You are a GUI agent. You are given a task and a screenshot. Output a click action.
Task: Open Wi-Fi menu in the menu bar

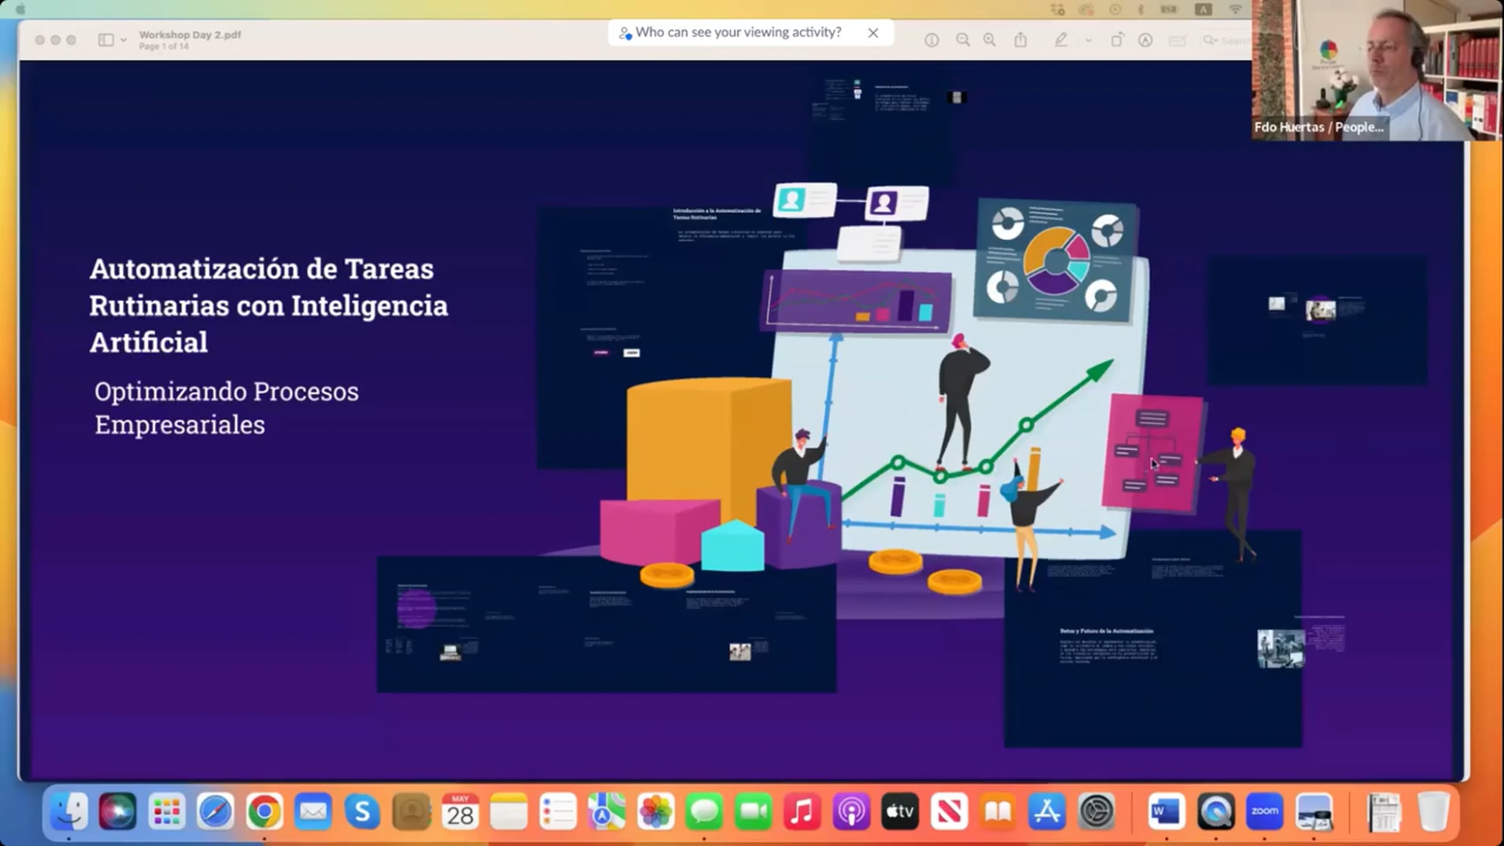coord(1235,9)
